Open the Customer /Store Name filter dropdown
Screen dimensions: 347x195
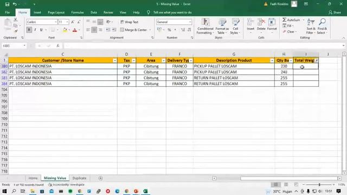pos(114,61)
